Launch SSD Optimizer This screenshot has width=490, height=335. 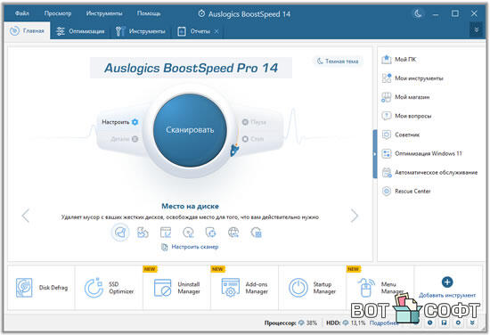109,288
